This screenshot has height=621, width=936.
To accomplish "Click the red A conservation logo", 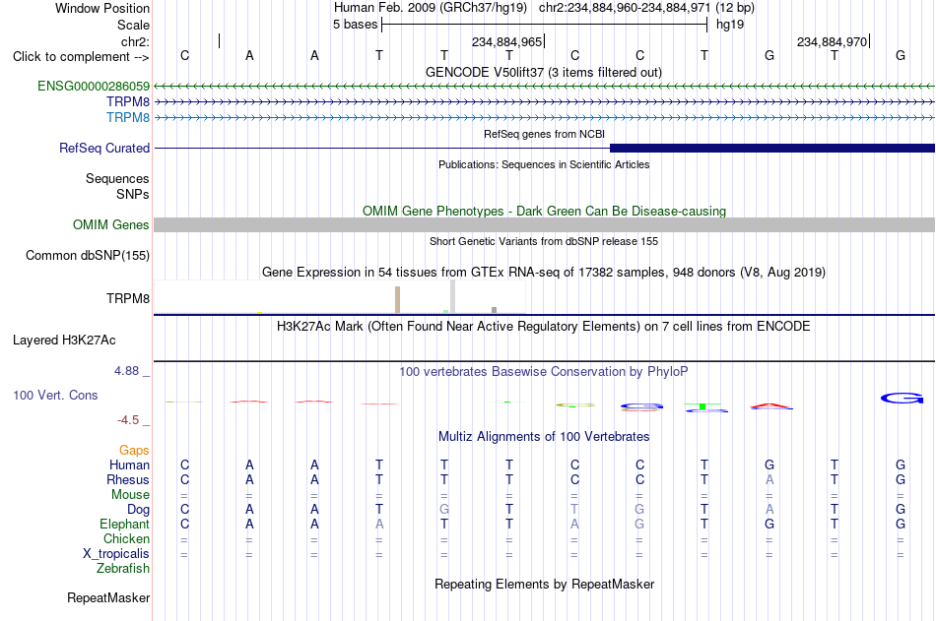I will tap(770, 406).
